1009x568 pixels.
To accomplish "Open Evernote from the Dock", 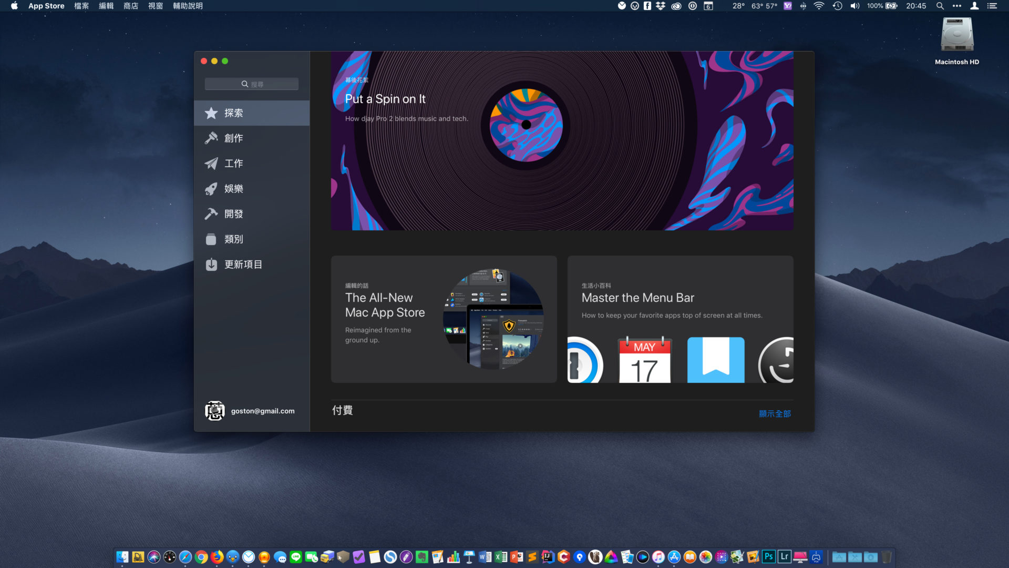I will click(422, 557).
